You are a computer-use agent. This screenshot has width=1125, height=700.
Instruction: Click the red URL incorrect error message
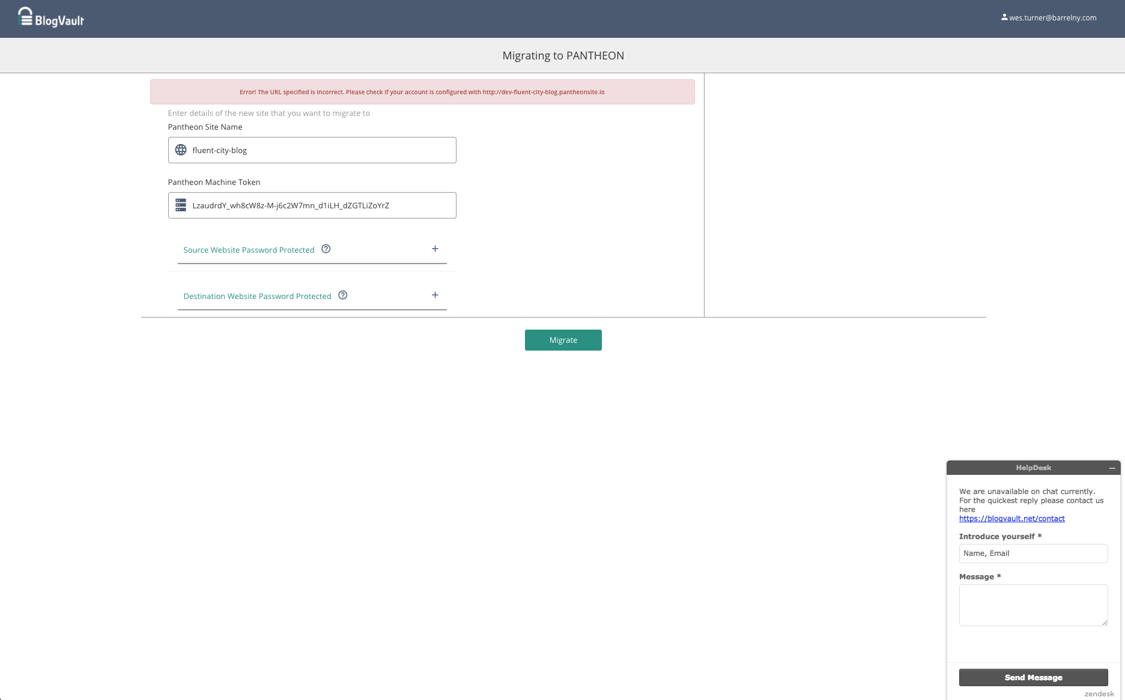[x=422, y=92]
